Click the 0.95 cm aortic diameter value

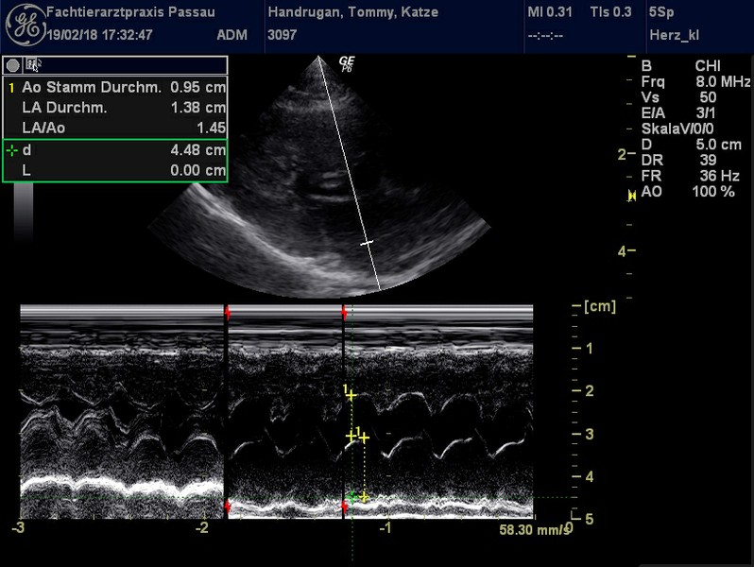[x=197, y=88]
